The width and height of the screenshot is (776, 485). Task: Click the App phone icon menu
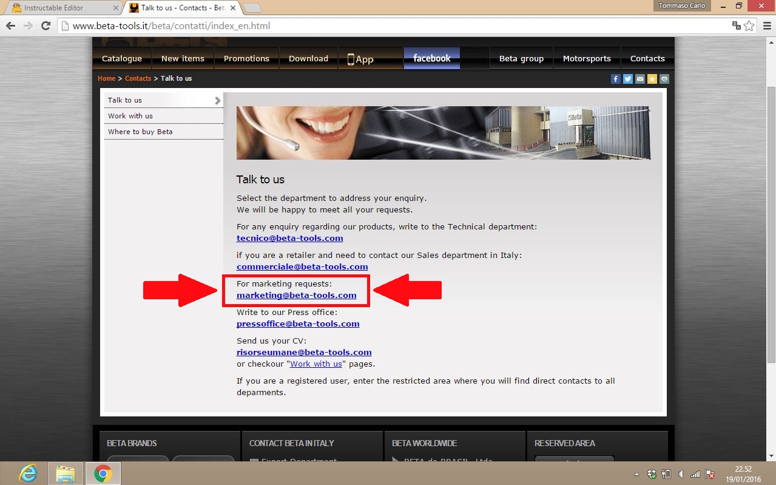point(360,59)
